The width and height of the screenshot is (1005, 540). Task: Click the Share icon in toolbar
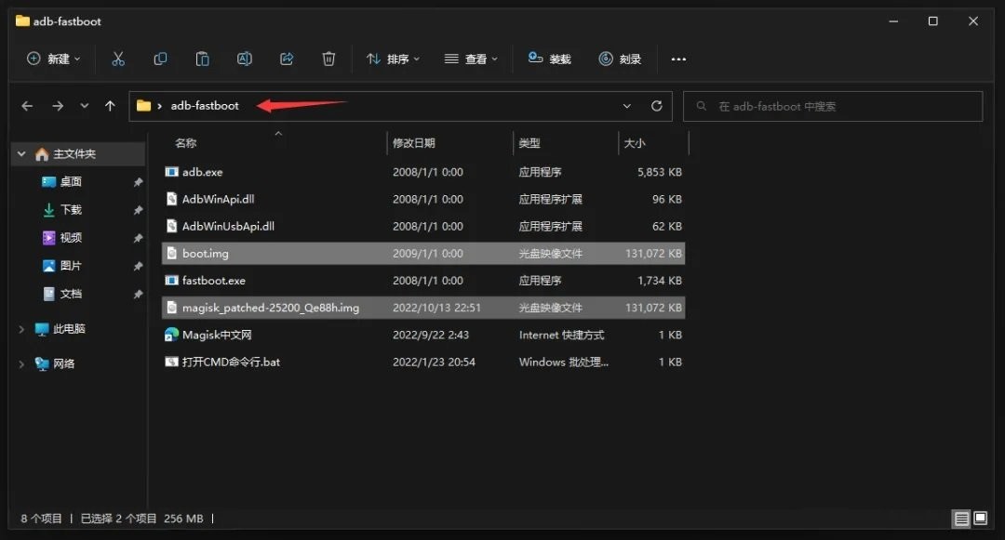point(287,59)
